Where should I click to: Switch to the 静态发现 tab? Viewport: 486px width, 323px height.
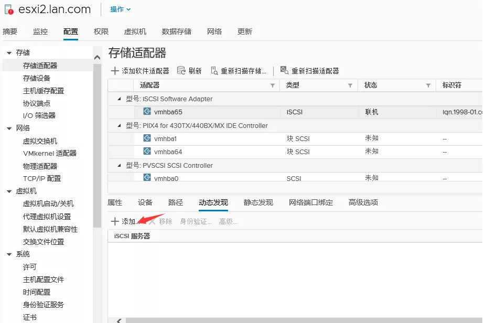258,202
